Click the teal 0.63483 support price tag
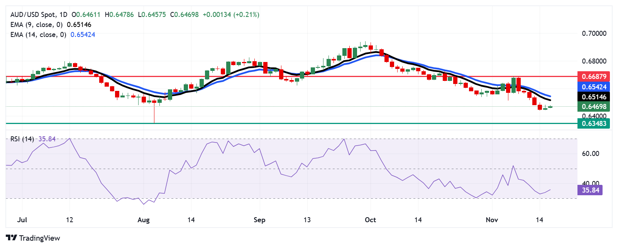The width and height of the screenshot is (618, 248). (593, 124)
